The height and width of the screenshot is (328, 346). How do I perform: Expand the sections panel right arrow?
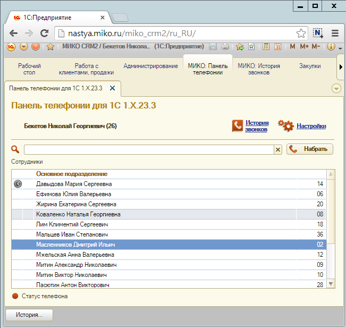tap(340, 66)
